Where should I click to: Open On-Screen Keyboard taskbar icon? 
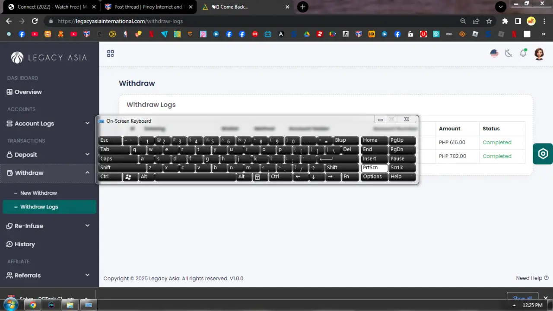[x=89, y=305]
